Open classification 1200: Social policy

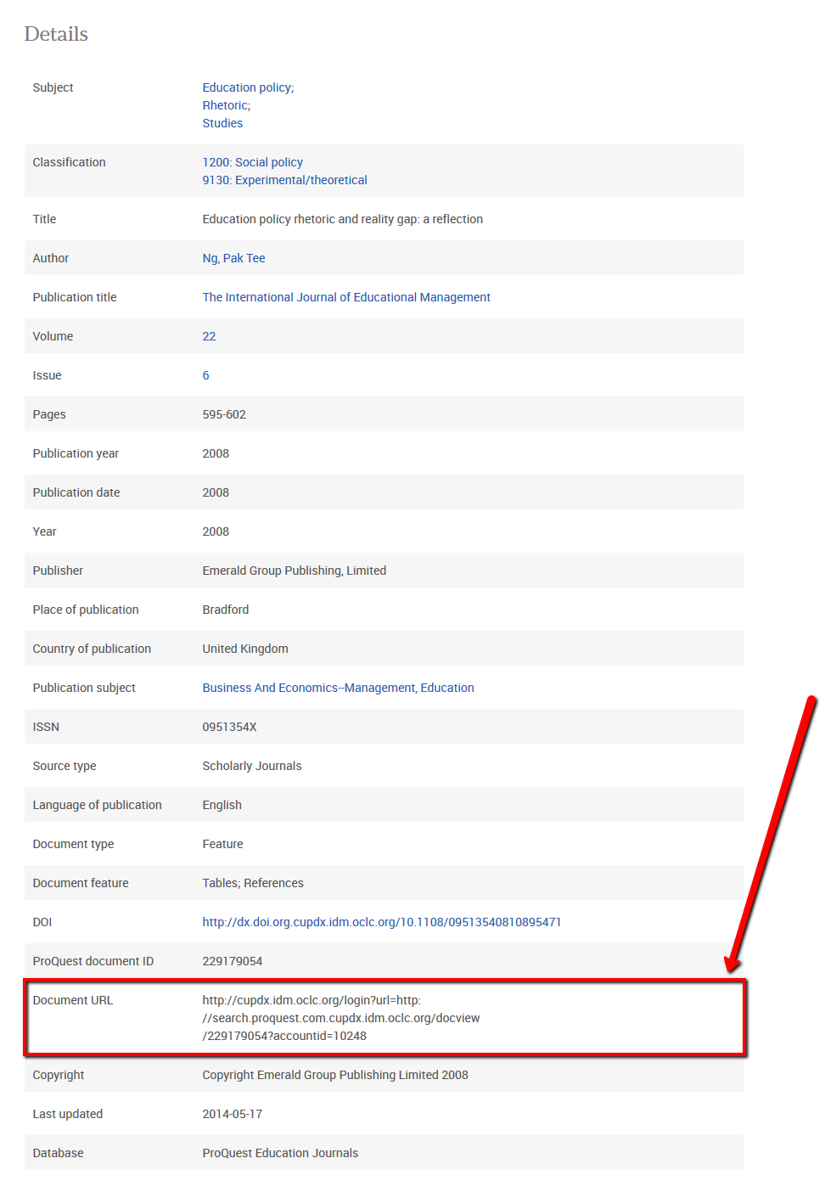(252, 161)
